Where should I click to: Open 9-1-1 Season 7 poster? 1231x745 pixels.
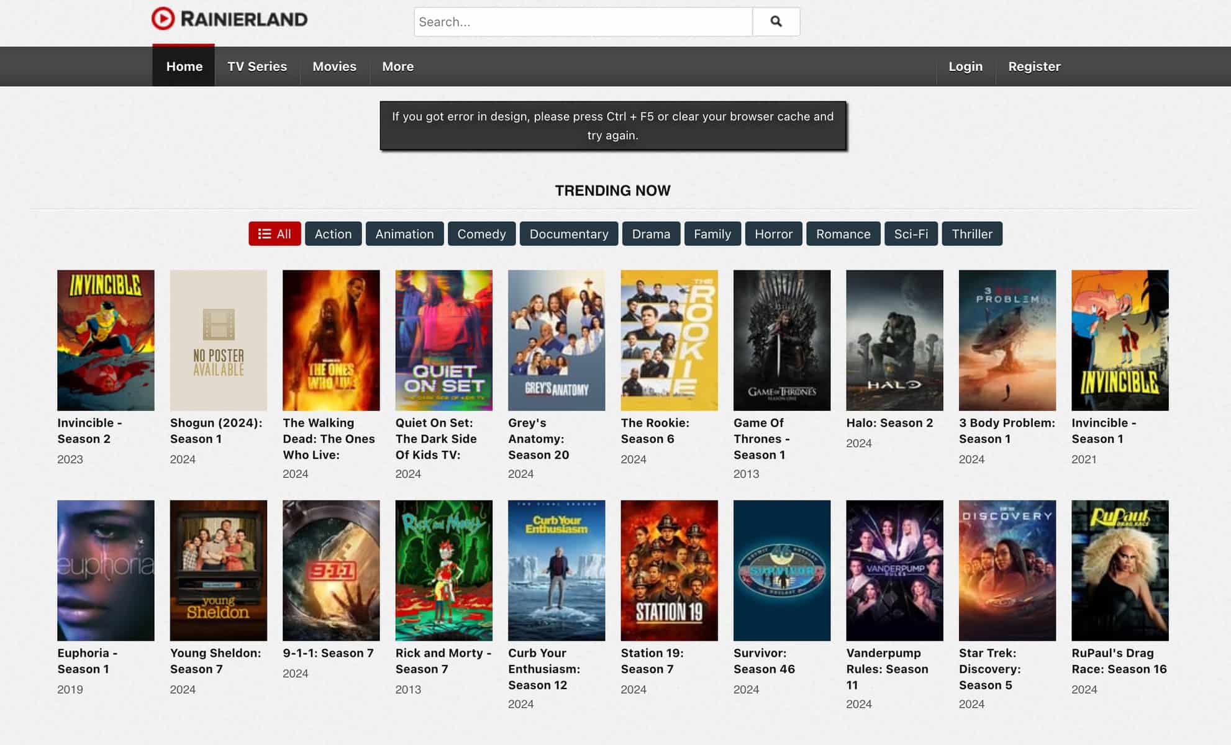point(331,571)
